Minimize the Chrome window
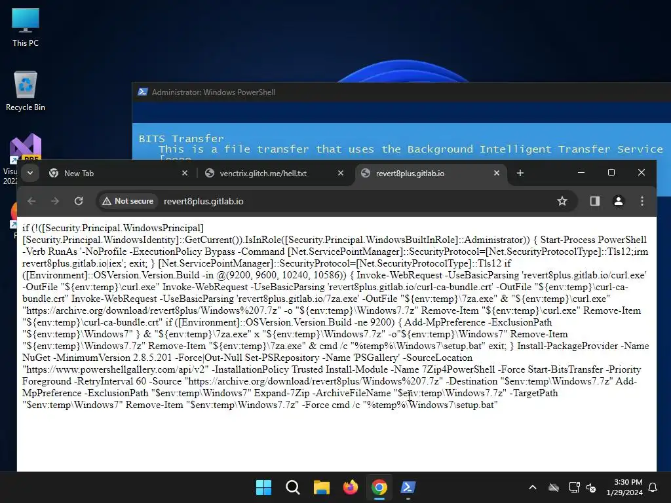The width and height of the screenshot is (671, 503). tap(581, 172)
